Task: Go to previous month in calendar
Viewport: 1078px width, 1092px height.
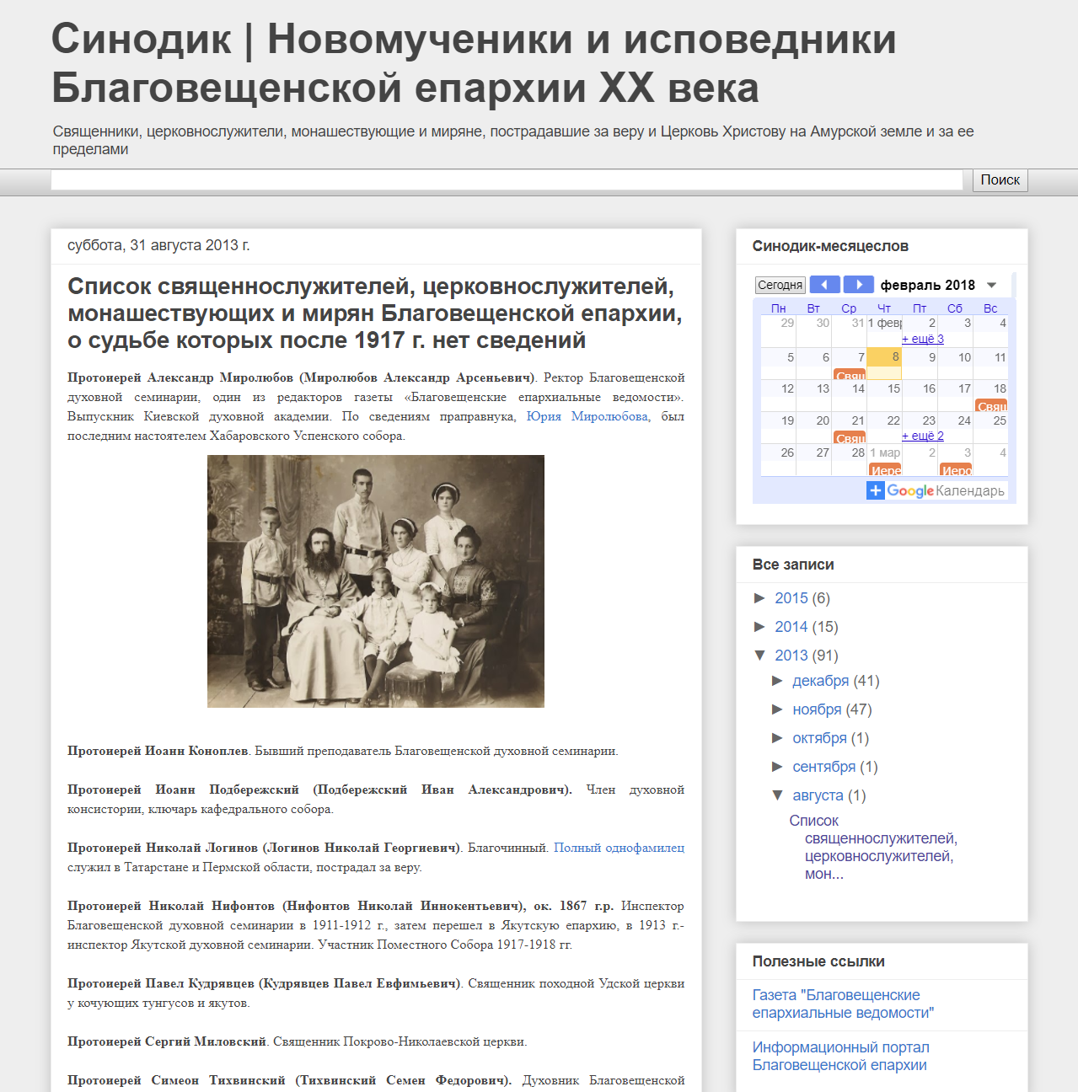Action: [x=824, y=285]
